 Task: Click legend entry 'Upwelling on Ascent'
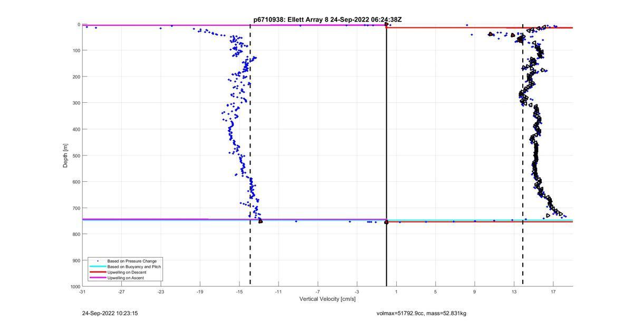[126, 278]
